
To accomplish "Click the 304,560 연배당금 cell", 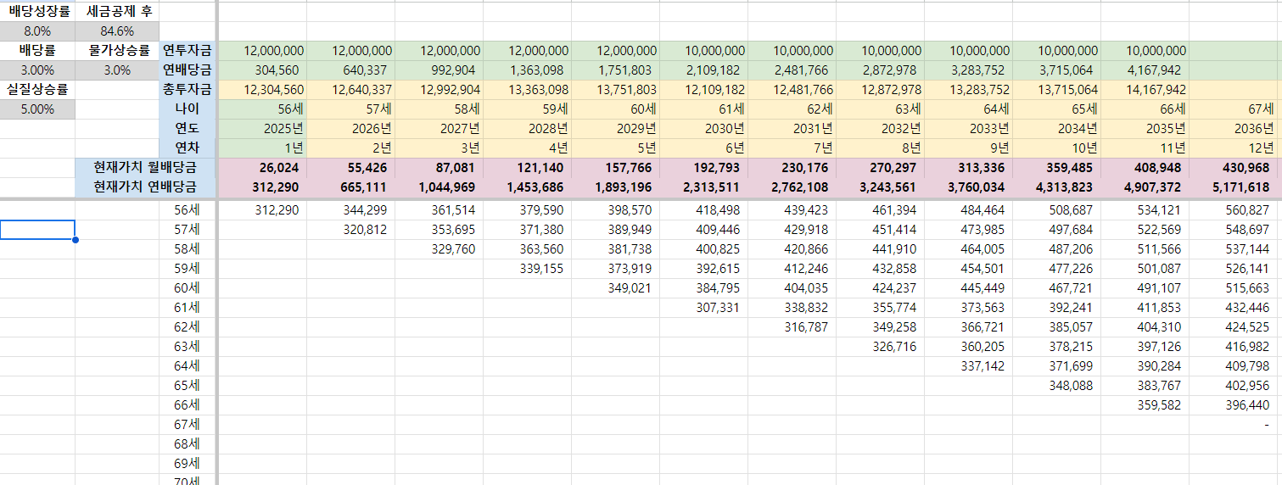I will [263, 70].
